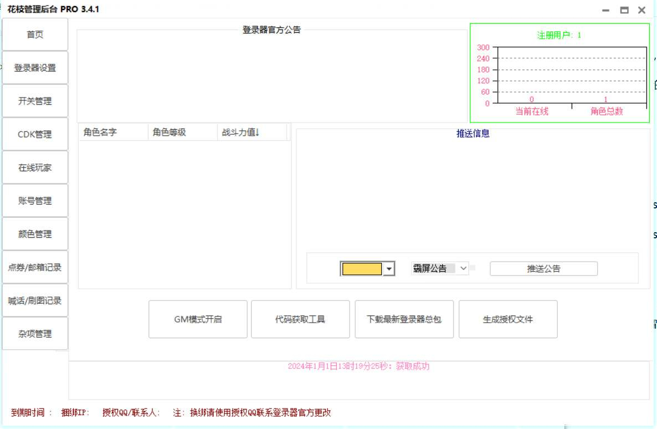The image size is (657, 429).
Task: Sort by 角色等级 column header
Action: (183, 132)
